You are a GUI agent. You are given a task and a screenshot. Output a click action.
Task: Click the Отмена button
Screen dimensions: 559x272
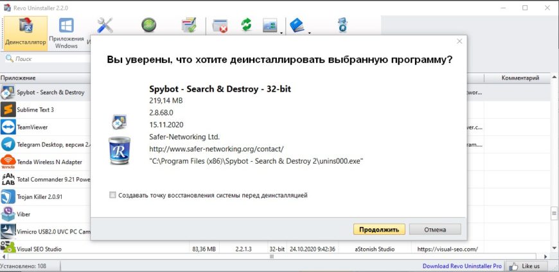[x=435, y=229]
